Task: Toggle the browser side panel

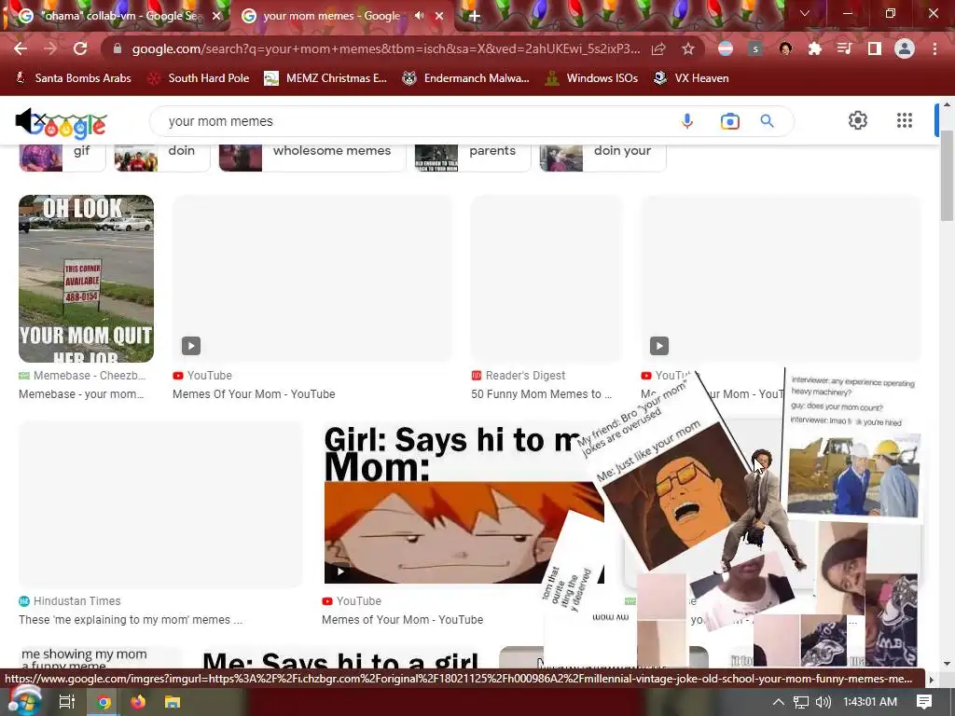Action: click(x=875, y=48)
